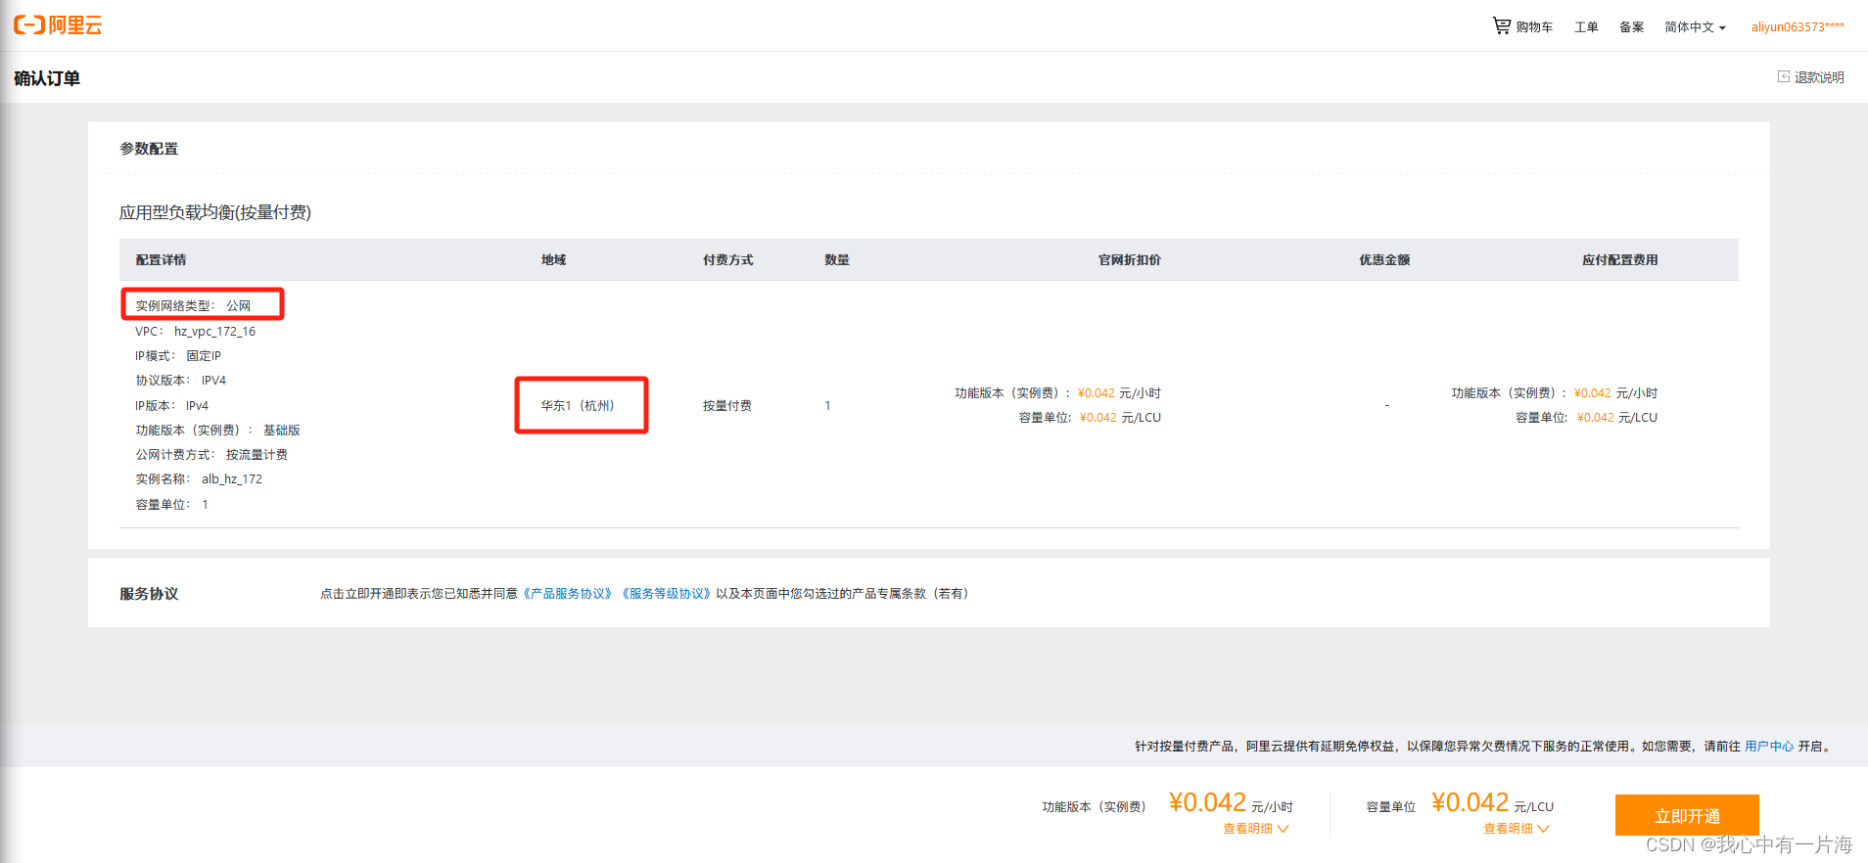Open the shopping cart icon
The height and width of the screenshot is (863, 1868).
[x=1501, y=25]
